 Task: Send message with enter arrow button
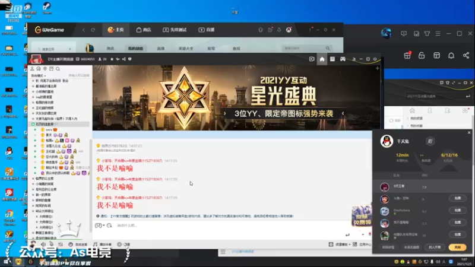(x=347, y=234)
